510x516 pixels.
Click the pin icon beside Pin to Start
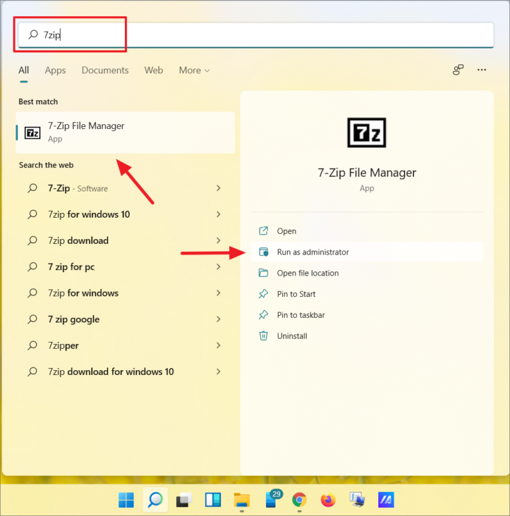(x=263, y=294)
